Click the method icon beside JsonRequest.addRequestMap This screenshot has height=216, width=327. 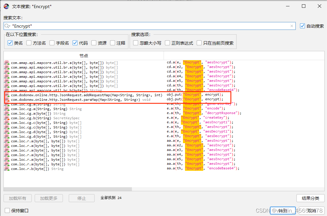[x=6, y=94]
